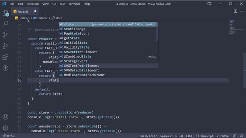
Task: Choose the StorageEvent suggestion
Action: 108,61
